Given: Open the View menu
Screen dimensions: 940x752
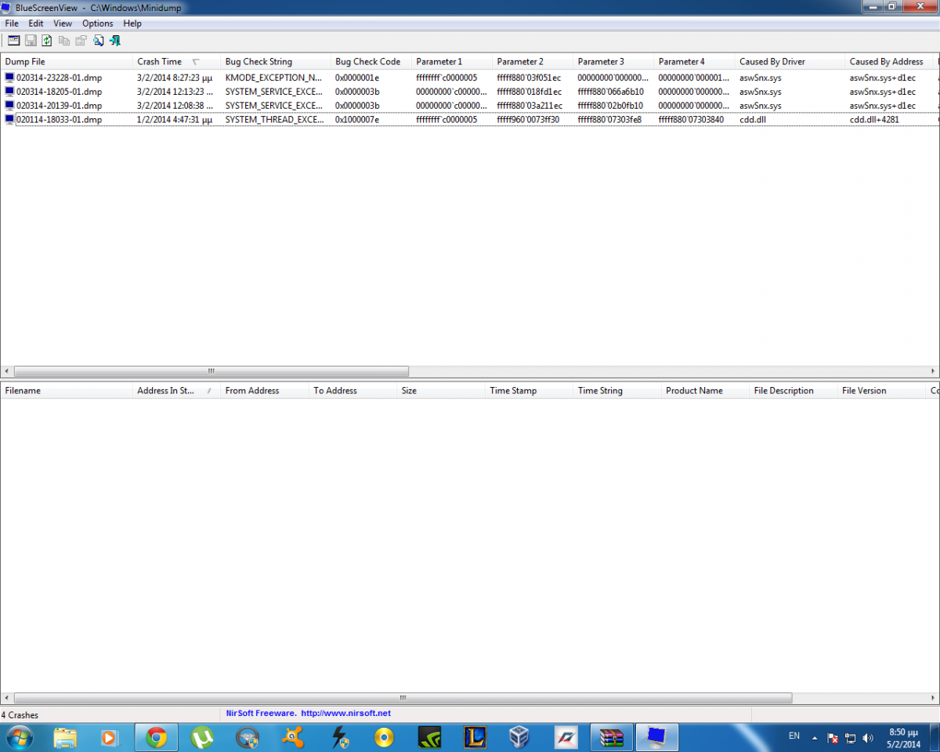Looking at the screenshot, I should point(63,23).
